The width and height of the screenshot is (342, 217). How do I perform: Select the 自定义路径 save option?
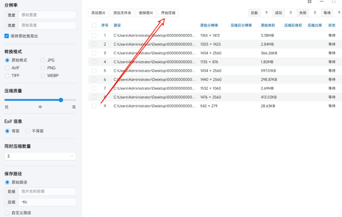(x=7, y=213)
